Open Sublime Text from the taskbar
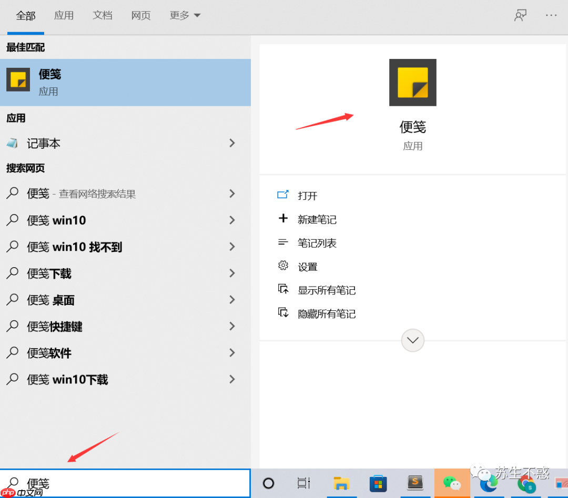 click(x=415, y=483)
